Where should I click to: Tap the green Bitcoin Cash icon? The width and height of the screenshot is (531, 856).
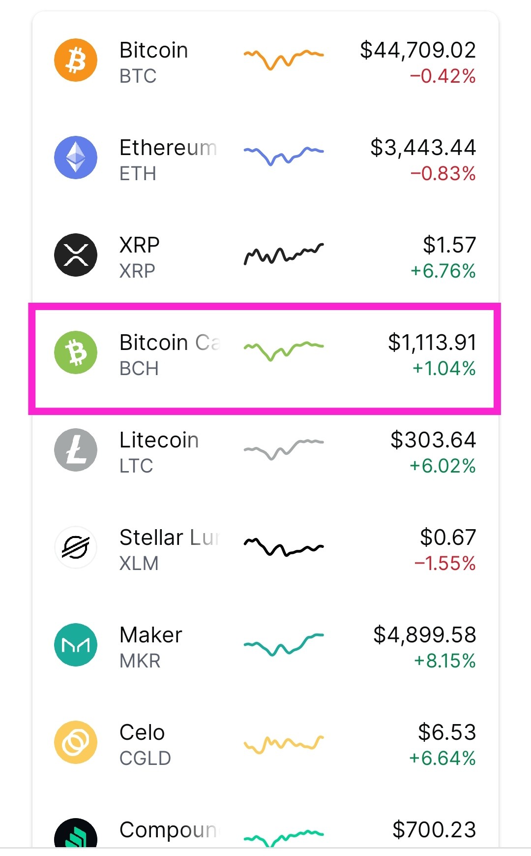(x=76, y=352)
